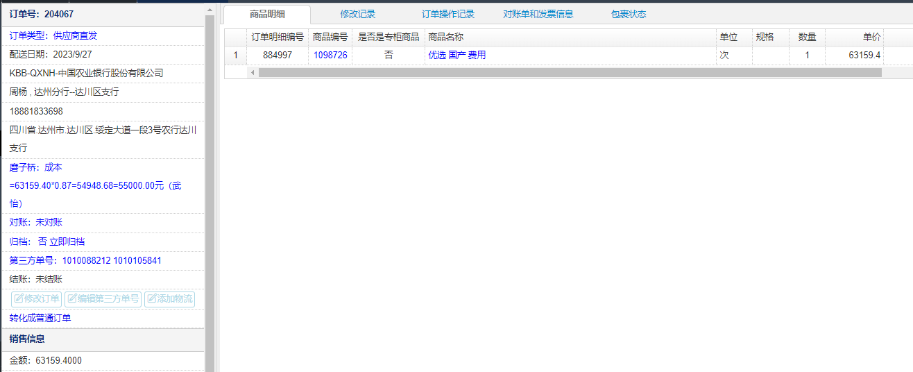
Task: Open the 包裹状态 tab
Action: pyautogui.click(x=629, y=14)
